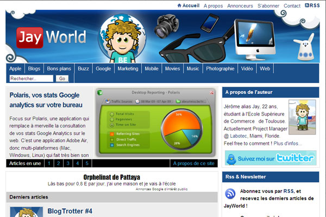Show featured article number 2
The height and width of the screenshot is (217, 326).
(x=59, y=163)
